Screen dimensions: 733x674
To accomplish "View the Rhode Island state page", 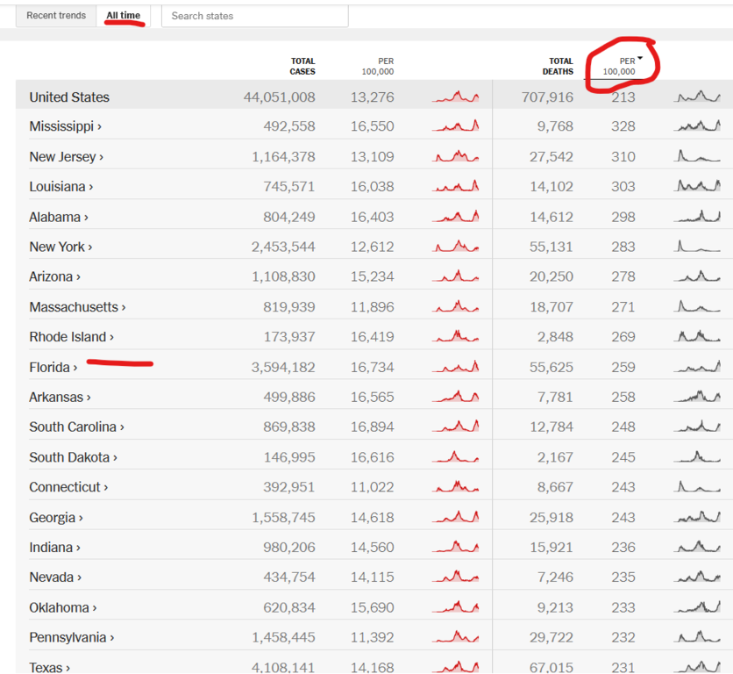I will (x=68, y=337).
